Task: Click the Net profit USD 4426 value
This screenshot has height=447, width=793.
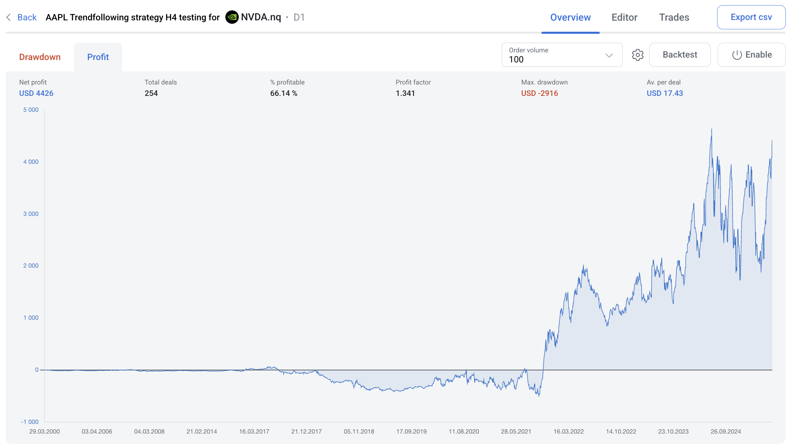Action: tap(36, 93)
